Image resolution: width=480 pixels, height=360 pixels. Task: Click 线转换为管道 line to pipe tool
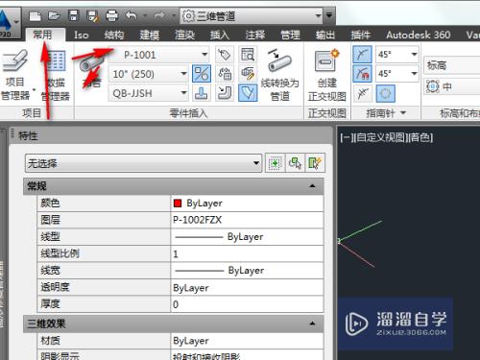pos(279,74)
